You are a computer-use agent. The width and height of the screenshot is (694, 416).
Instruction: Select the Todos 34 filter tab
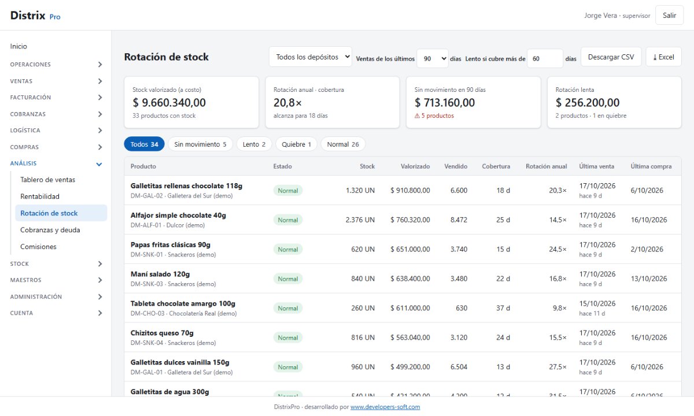[145, 144]
